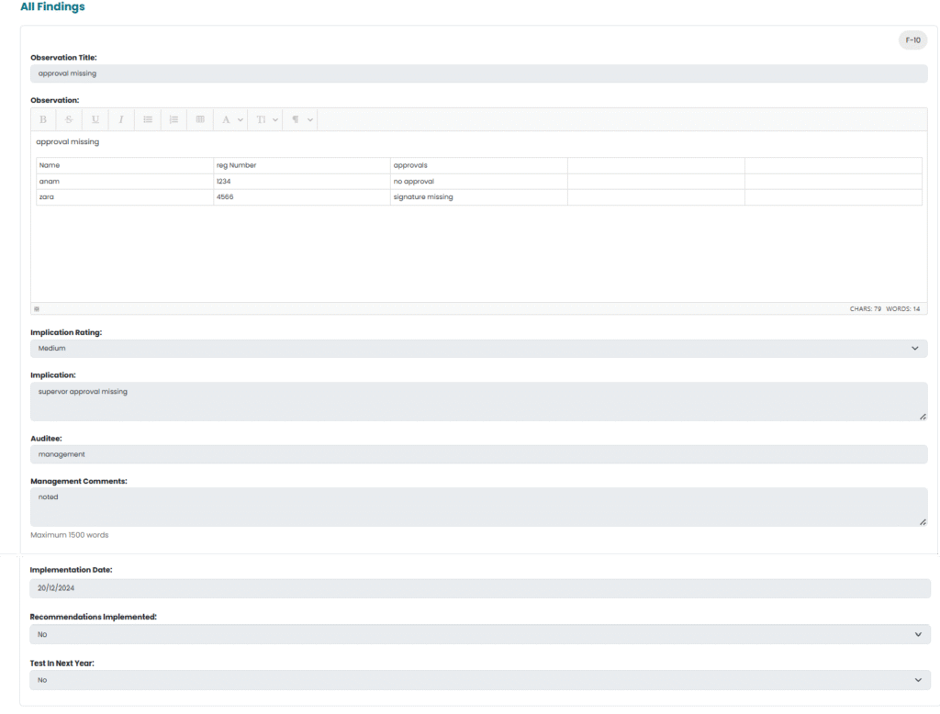Click the F-10 finding badge
The width and height of the screenshot is (940, 714).
click(912, 40)
